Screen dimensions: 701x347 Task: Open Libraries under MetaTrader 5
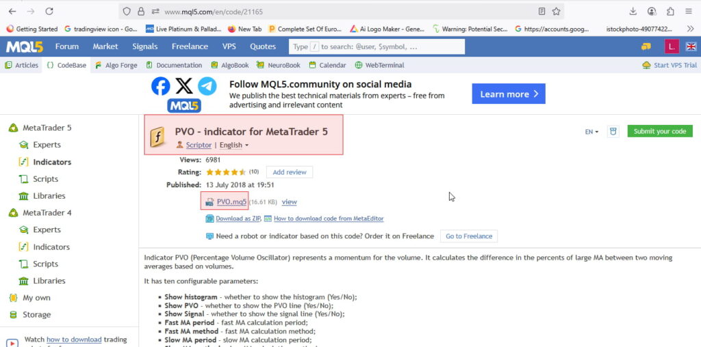click(49, 196)
